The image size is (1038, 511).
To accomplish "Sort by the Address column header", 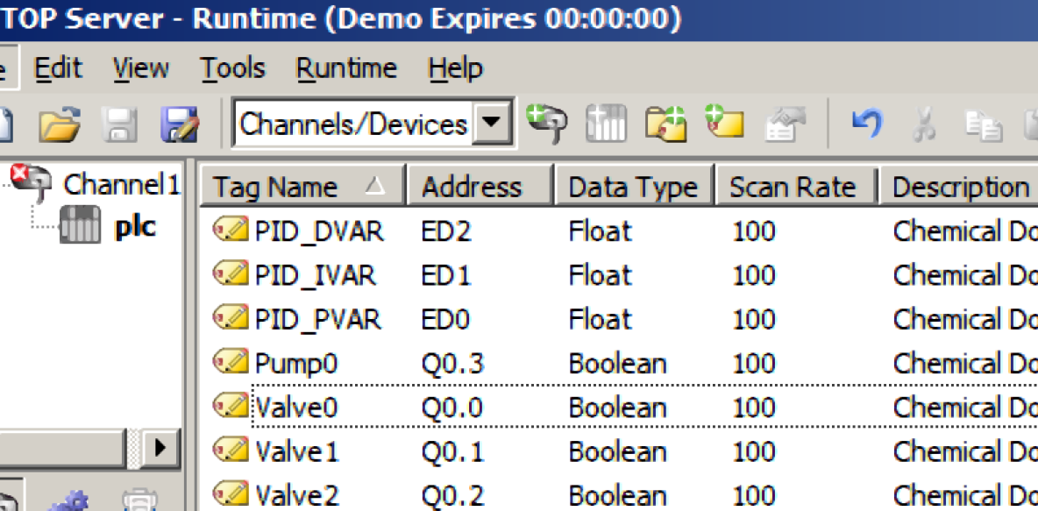I will click(480, 187).
